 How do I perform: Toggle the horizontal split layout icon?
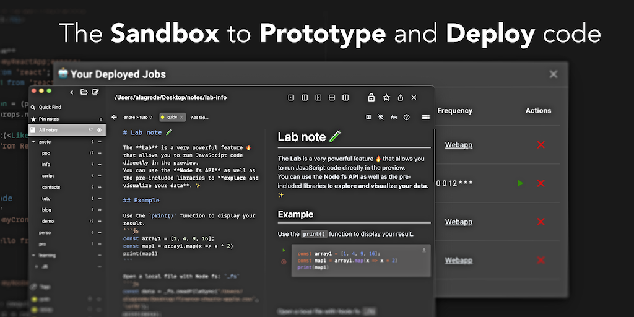332,98
